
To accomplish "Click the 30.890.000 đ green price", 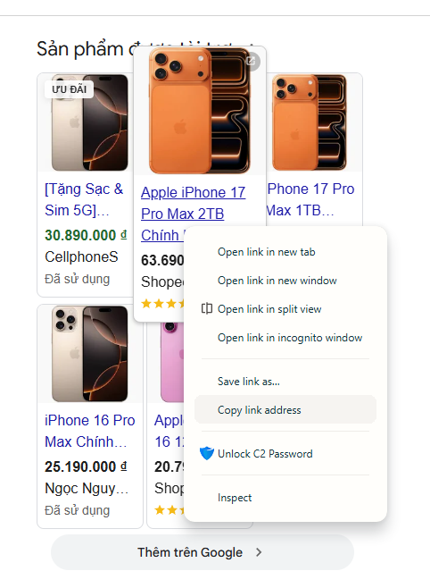I will [x=86, y=235].
